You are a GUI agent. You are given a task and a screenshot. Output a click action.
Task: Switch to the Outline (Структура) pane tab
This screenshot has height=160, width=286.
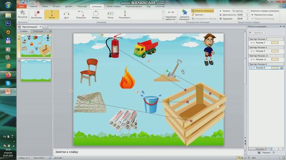point(38,31)
